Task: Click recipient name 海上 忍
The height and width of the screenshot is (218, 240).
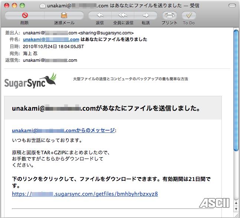Action: [30, 53]
